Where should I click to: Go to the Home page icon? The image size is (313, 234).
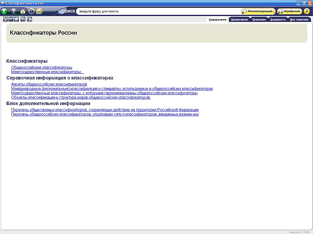[x=23, y=11]
